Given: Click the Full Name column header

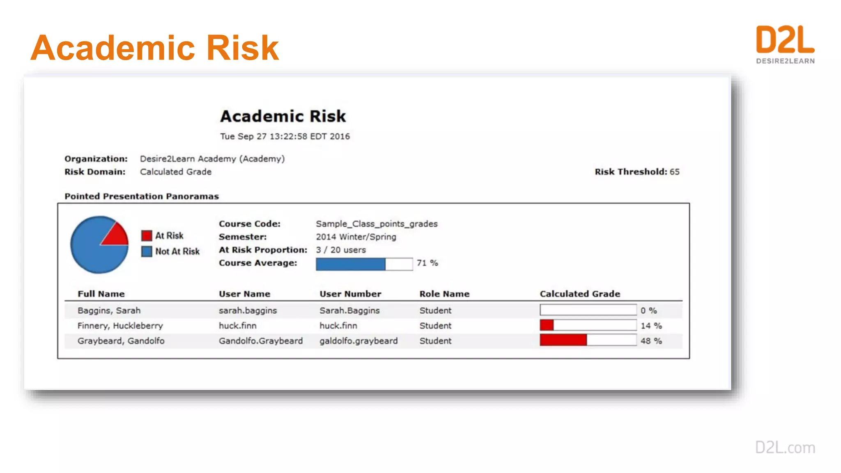Looking at the screenshot, I should tap(101, 294).
